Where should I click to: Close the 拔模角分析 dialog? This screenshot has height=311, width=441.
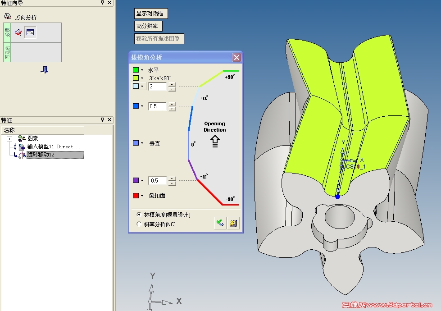pyautogui.click(x=236, y=57)
